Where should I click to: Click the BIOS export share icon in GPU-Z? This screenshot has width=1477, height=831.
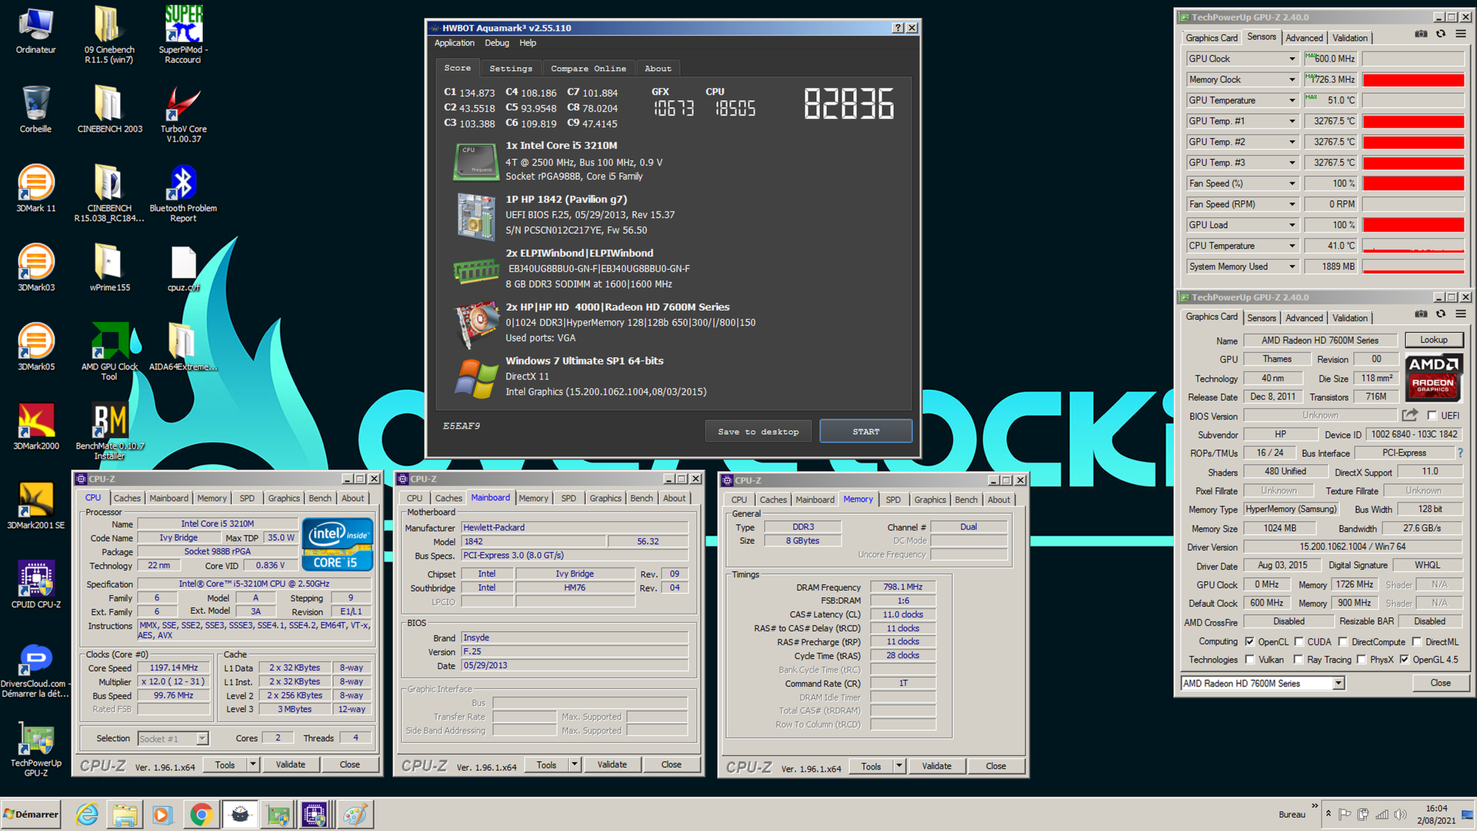[x=1409, y=415]
